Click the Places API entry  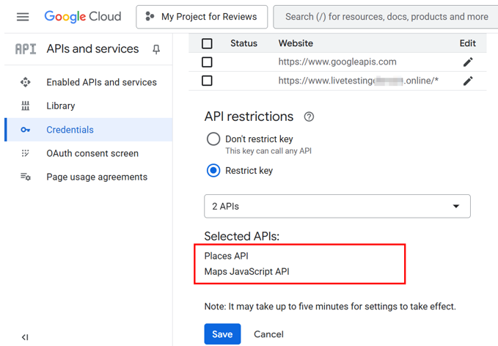click(x=226, y=256)
